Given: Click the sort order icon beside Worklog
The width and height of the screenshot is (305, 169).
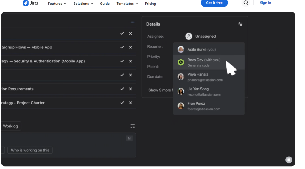Looking at the screenshot, I should [133, 126].
